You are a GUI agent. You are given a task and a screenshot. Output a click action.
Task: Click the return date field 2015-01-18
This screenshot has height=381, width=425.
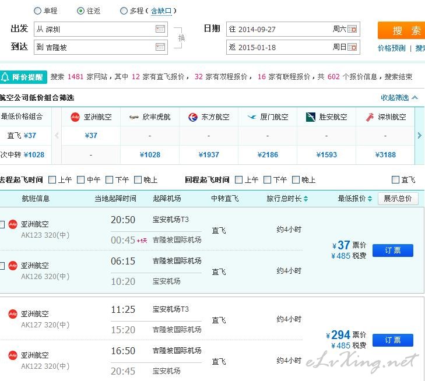[293, 47]
